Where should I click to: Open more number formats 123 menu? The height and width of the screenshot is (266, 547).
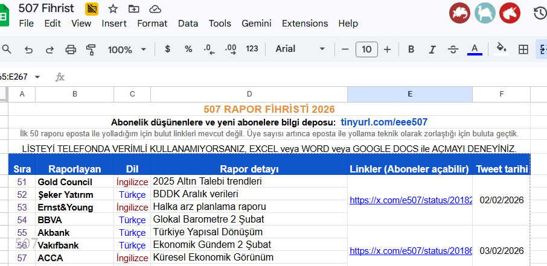pos(252,49)
